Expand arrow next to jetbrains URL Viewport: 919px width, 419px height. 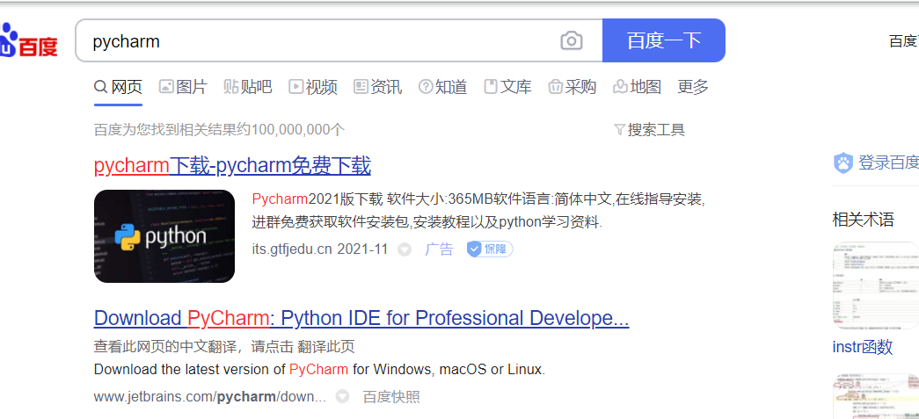pyautogui.click(x=342, y=397)
